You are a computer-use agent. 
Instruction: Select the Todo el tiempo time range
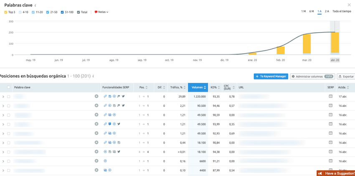[x=342, y=11]
